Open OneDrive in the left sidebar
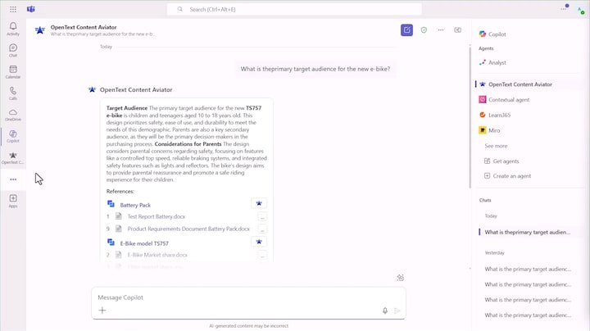The image size is (590, 331). pos(13,115)
